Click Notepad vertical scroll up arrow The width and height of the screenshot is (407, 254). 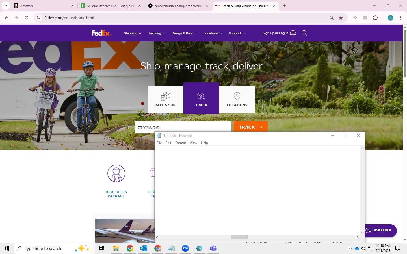pyautogui.click(x=362, y=148)
